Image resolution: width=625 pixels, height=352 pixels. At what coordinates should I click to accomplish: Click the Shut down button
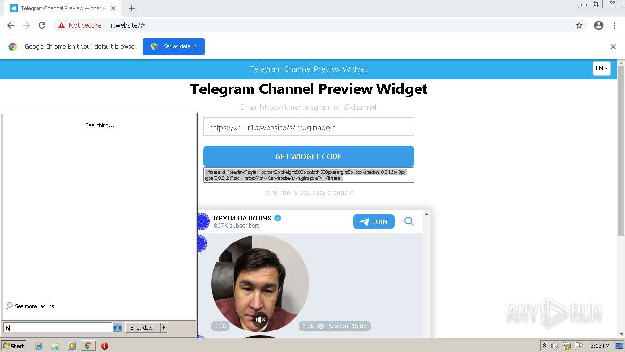143,328
